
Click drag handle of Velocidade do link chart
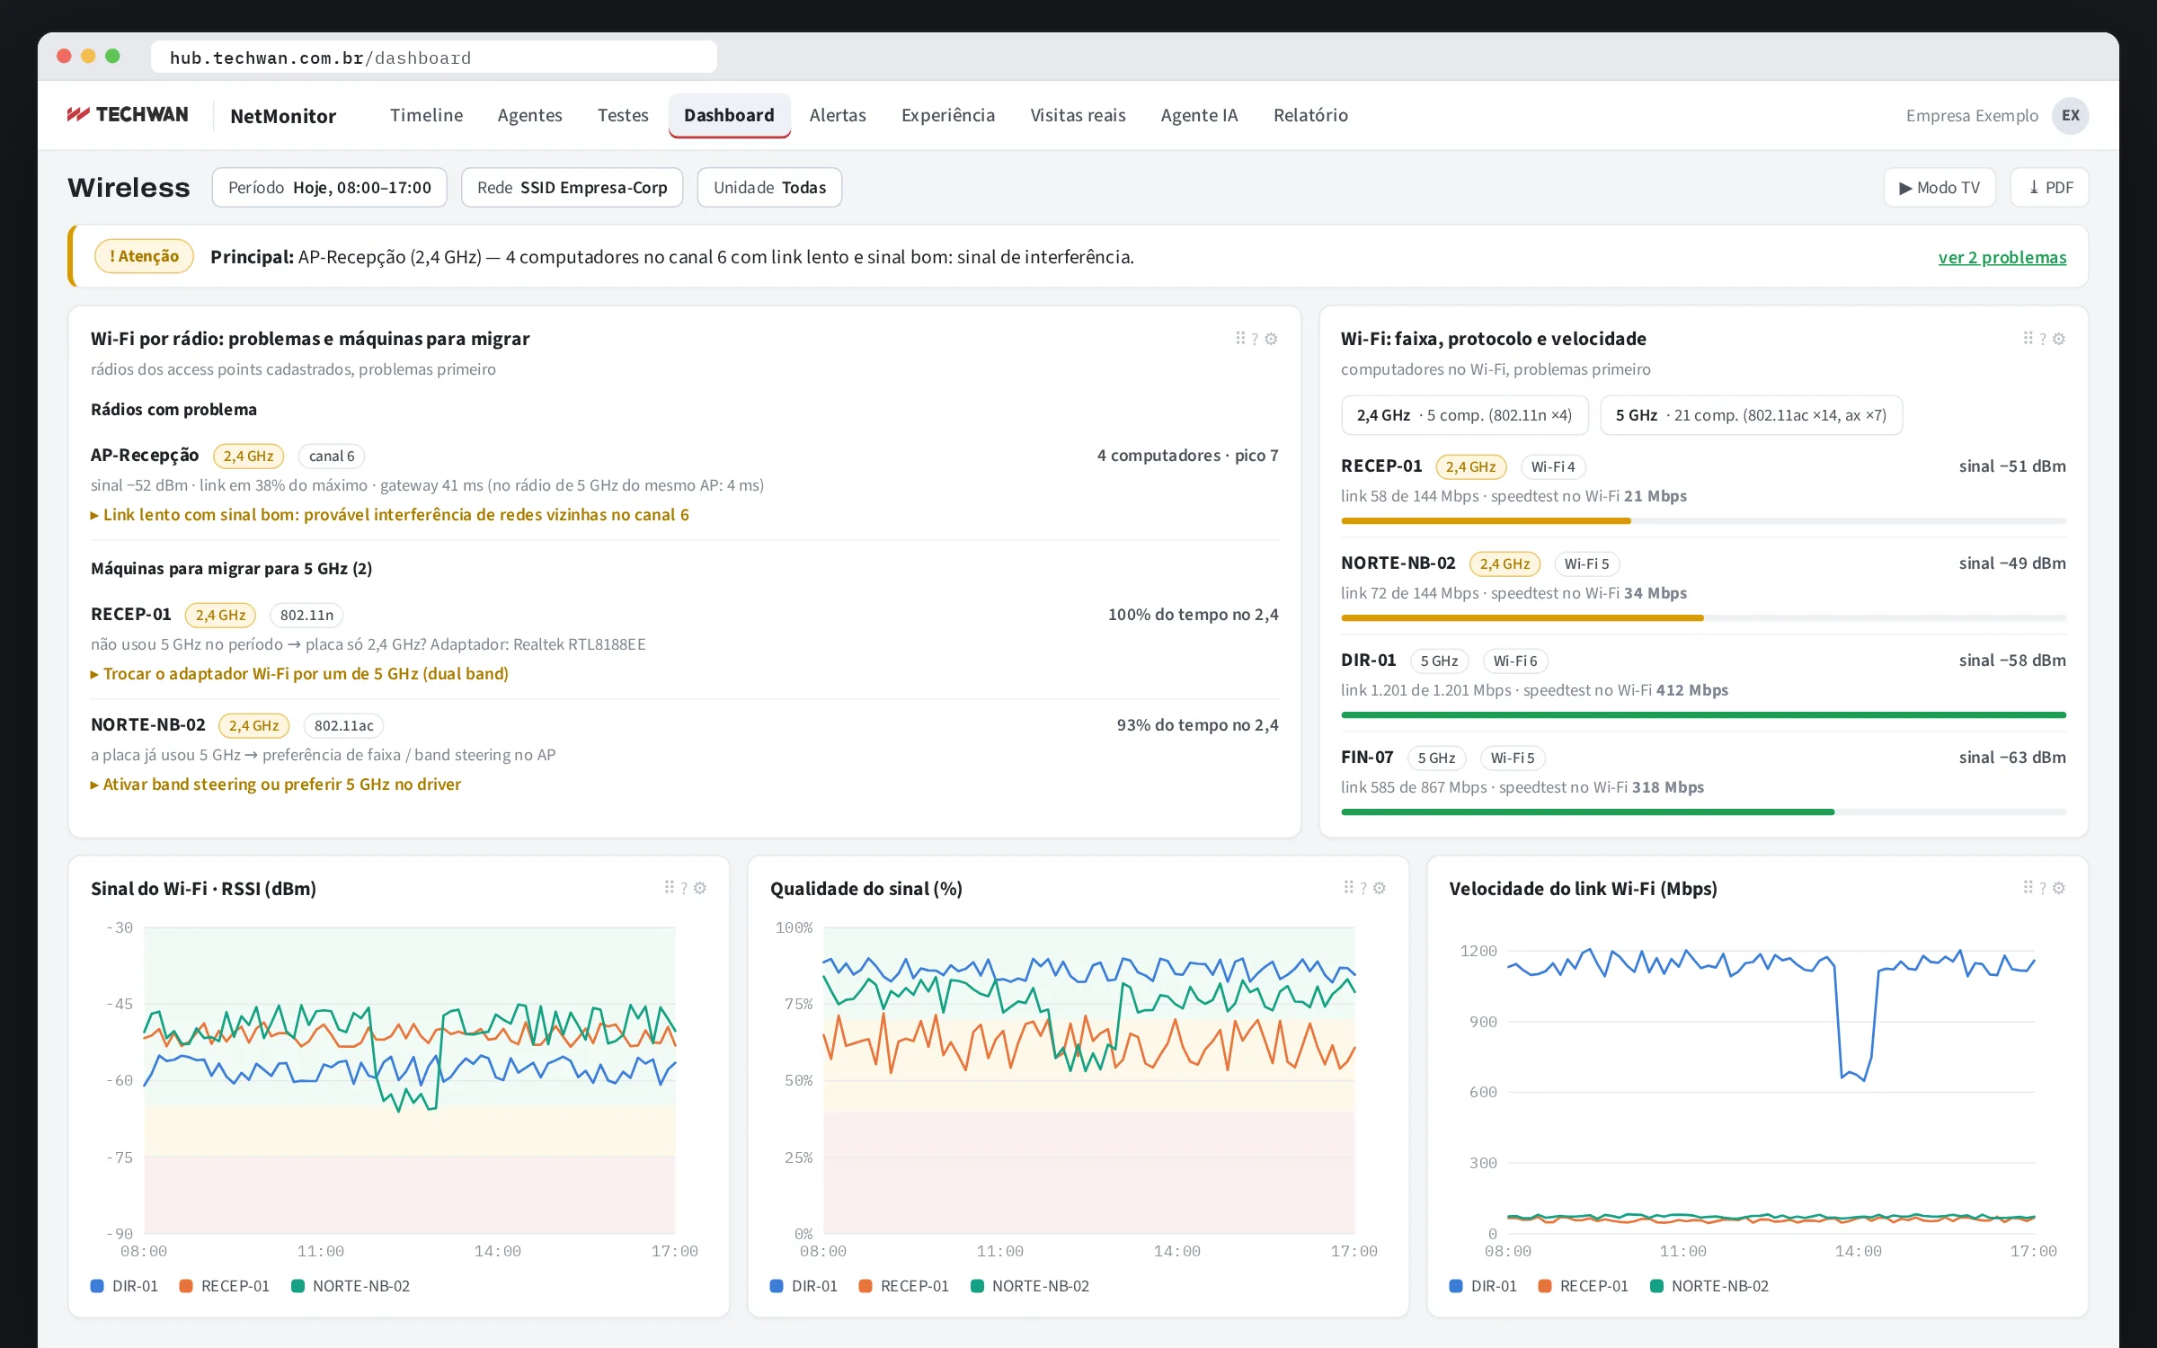[2028, 887]
